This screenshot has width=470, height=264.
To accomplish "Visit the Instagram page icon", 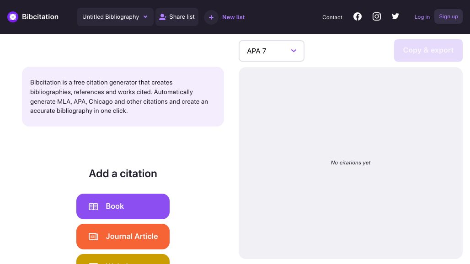I will click(x=376, y=16).
